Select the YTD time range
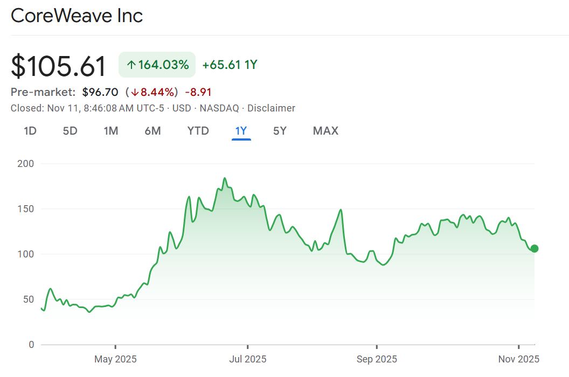The width and height of the screenshot is (569, 377). coord(198,131)
